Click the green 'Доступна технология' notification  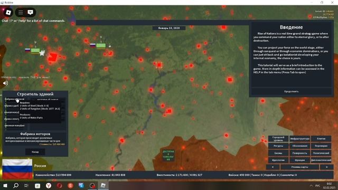tap(168, 155)
